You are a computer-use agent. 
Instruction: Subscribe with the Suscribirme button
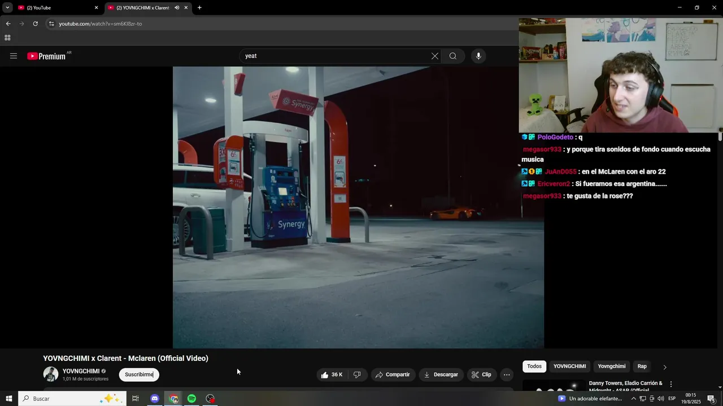[139, 374]
